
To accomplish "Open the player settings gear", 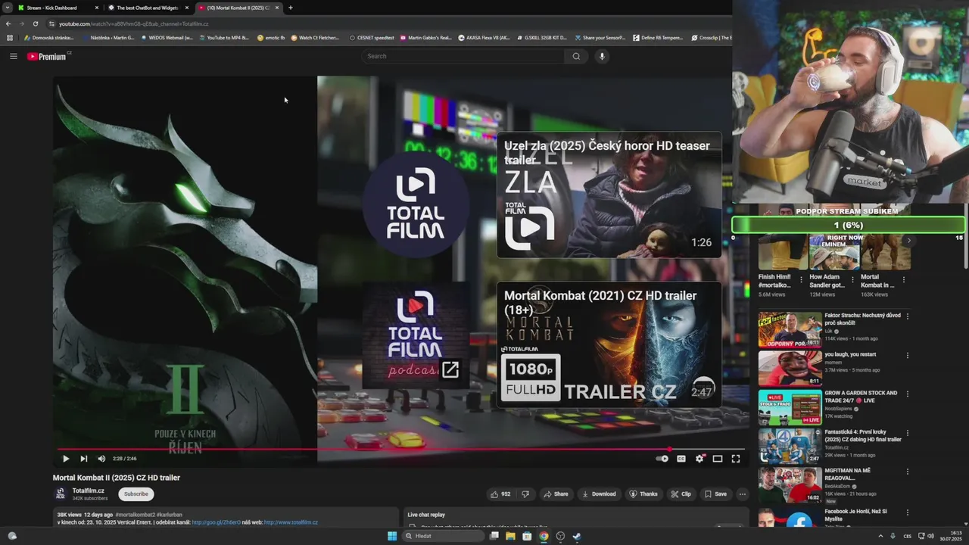I will tap(699, 459).
